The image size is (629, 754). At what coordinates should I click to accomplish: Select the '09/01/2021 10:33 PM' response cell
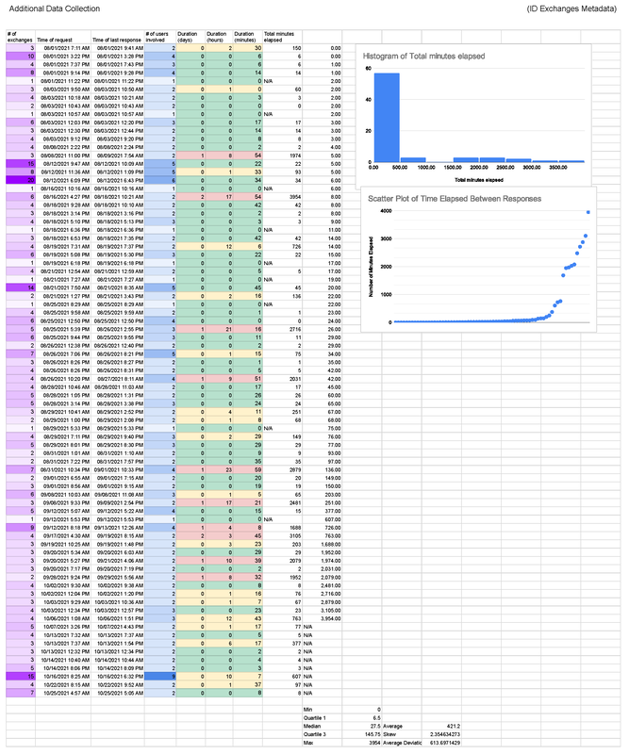tap(118, 469)
